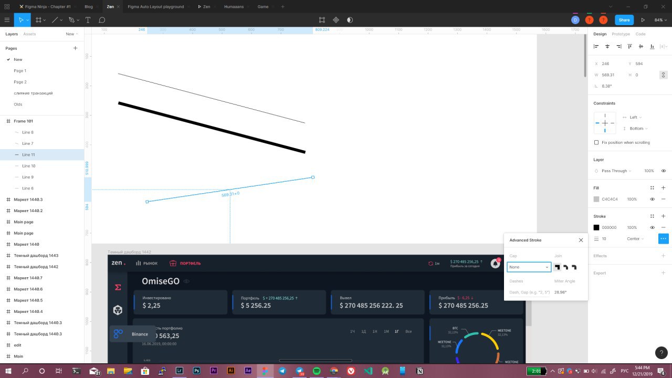Open the Help question mark button
672x378 pixels.
[661, 353]
